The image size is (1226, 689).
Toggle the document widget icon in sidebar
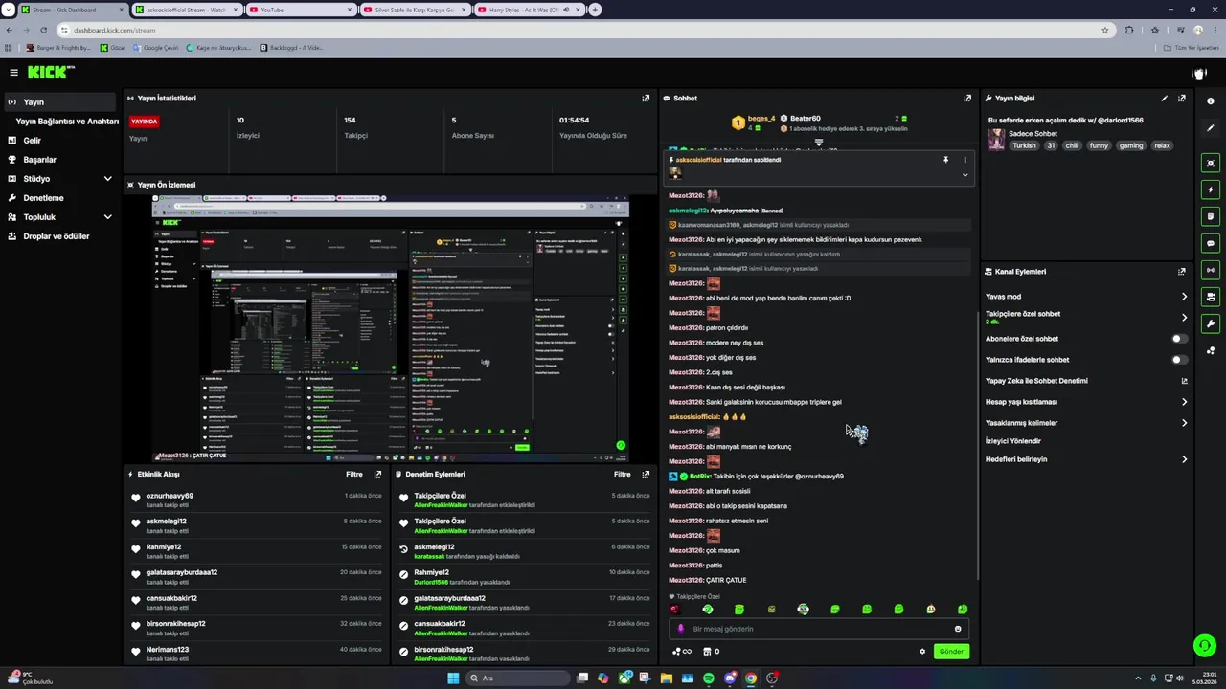click(1211, 216)
